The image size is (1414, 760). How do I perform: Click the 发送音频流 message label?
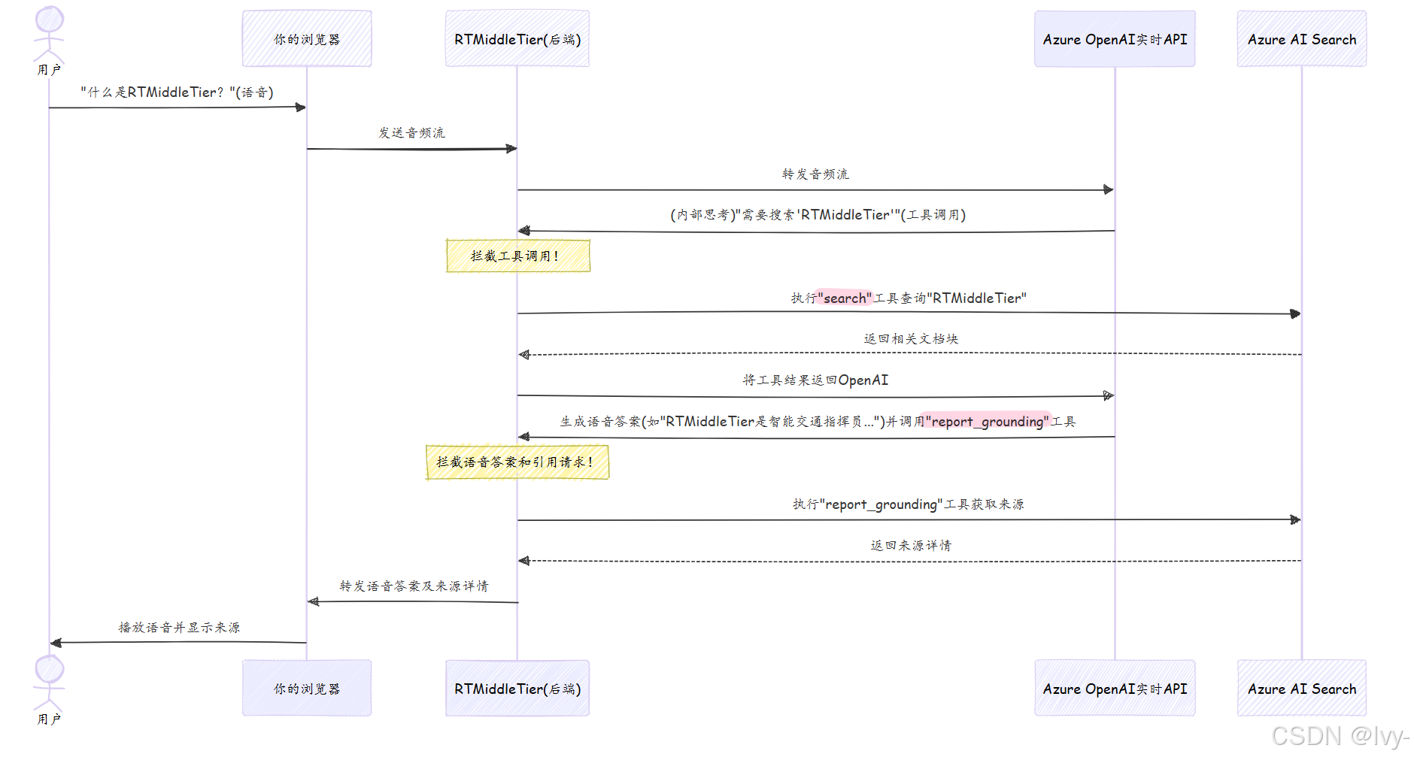coord(411,133)
